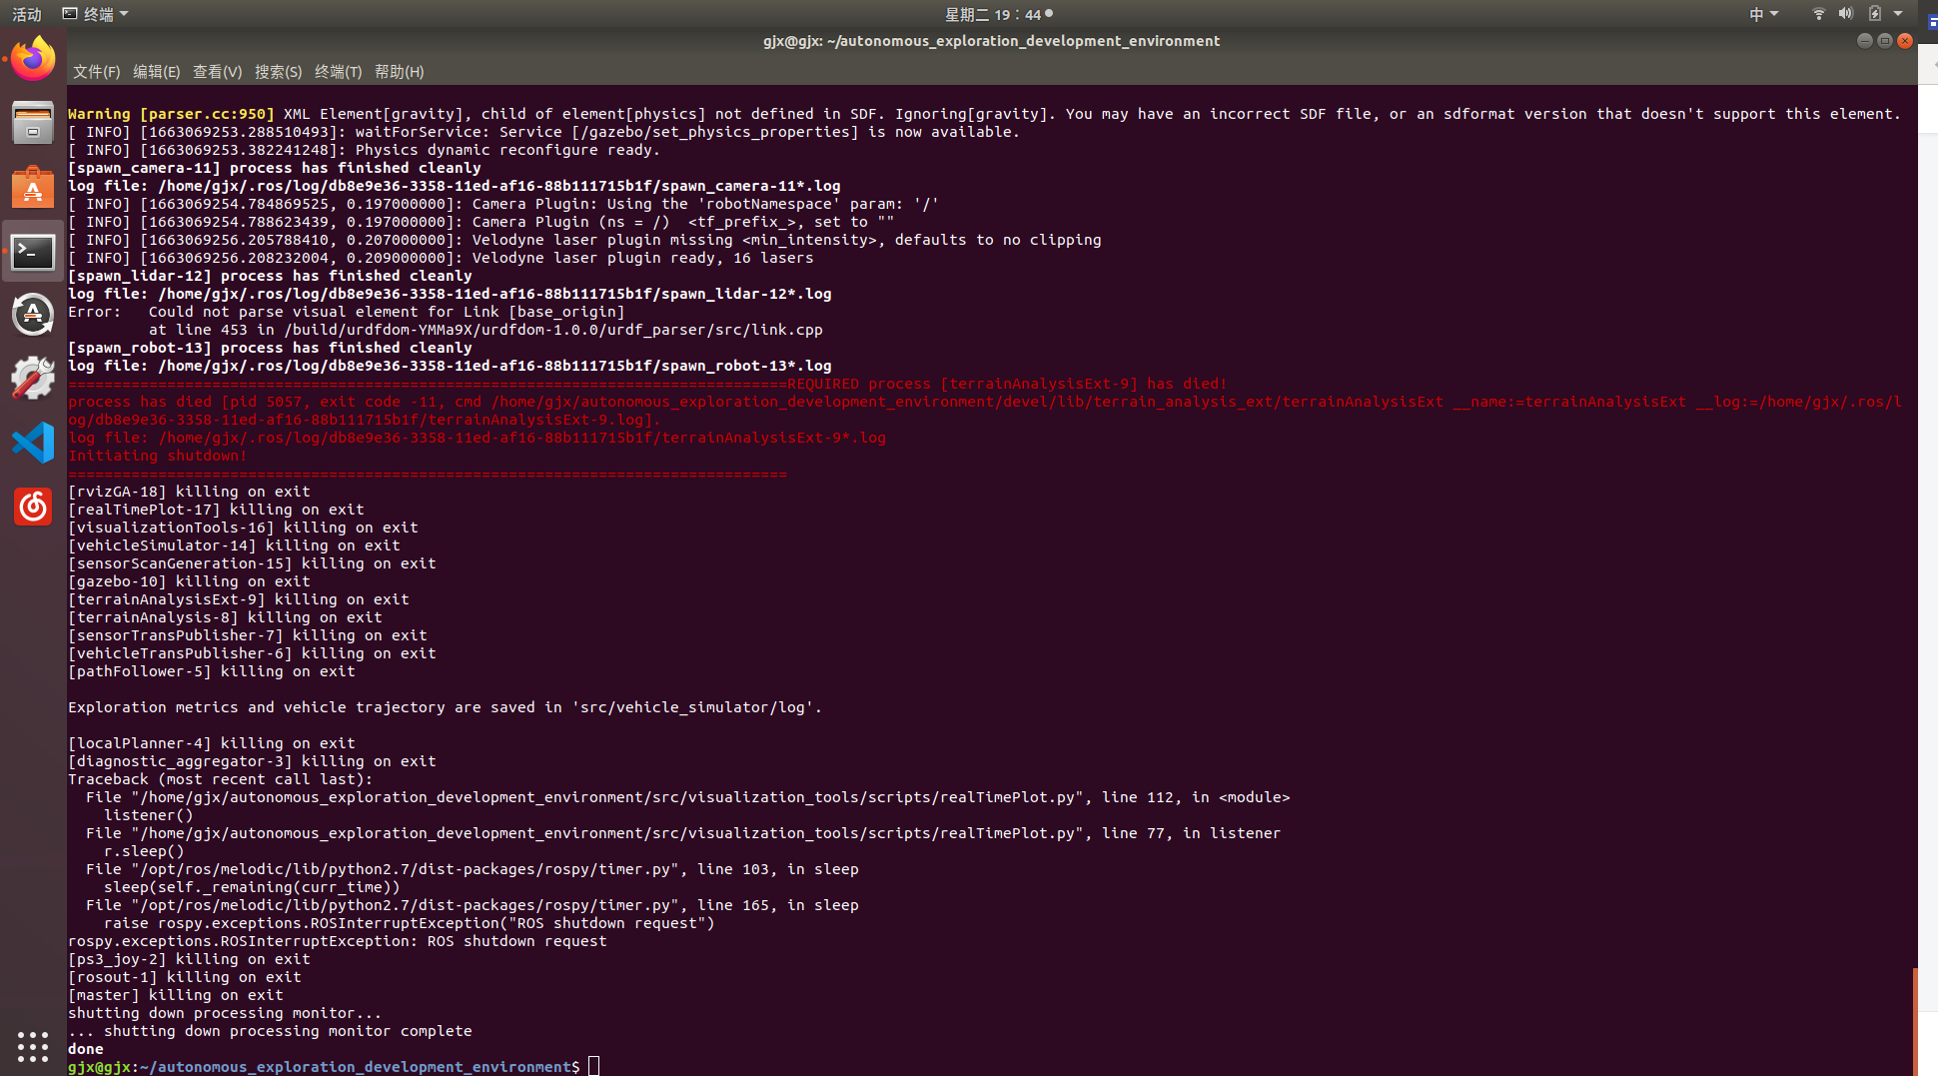Image resolution: width=1938 pixels, height=1076 pixels.
Task: Click the '[spawn_robot-13] process has finished cleanly' line
Action: 270,348
